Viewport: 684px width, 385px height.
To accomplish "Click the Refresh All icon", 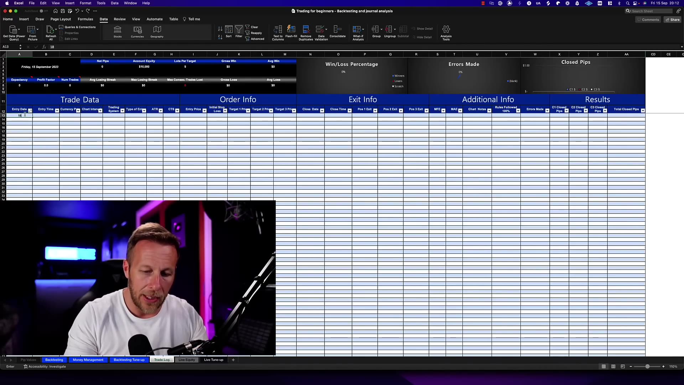I will pyautogui.click(x=50, y=30).
